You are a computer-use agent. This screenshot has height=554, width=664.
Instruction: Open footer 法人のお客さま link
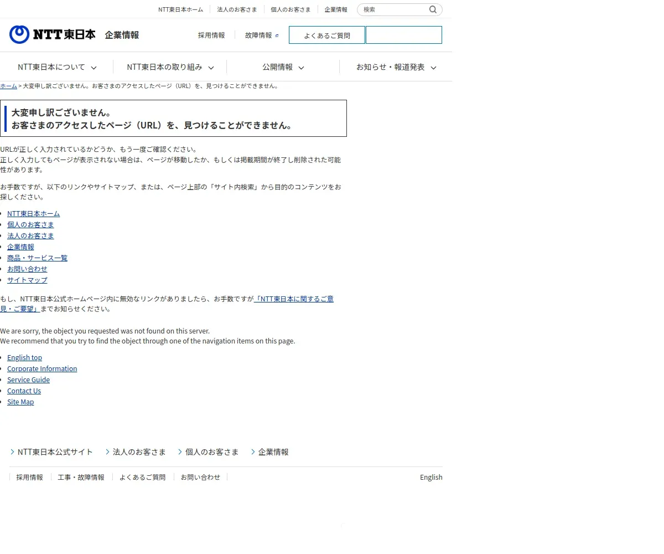[x=136, y=452]
